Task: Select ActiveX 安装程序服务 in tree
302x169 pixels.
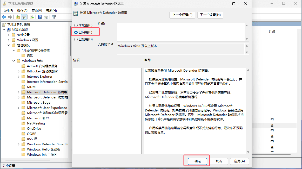Action: coord(42,66)
